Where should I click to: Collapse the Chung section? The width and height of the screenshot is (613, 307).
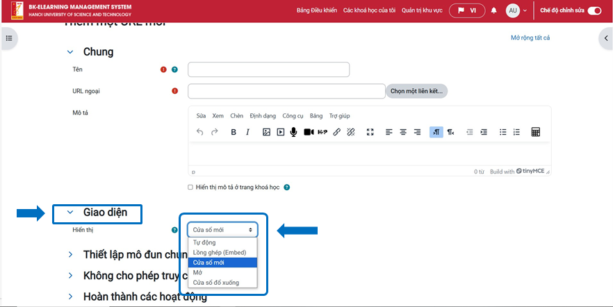click(x=70, y=52)
